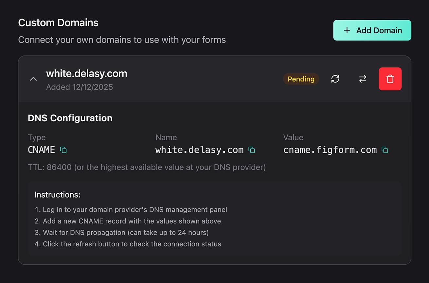Copy the DNS record name white.delasy.com
The image size is (429, 283).
pos(252,150)
